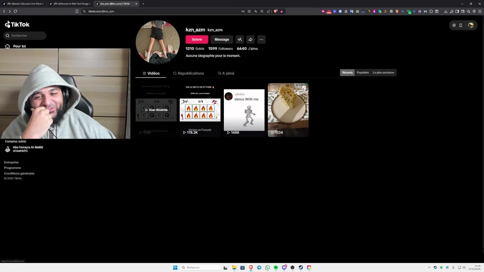The height and width of the screenshot is (272, 484).
Task: Sort videos by Populaire
Action: (363, 73)
